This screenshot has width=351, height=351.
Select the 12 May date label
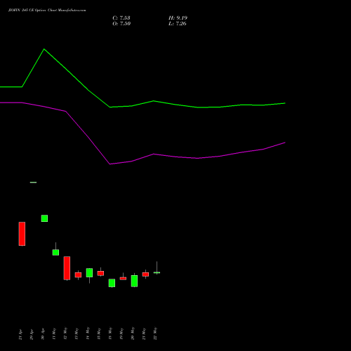(65, 333)
